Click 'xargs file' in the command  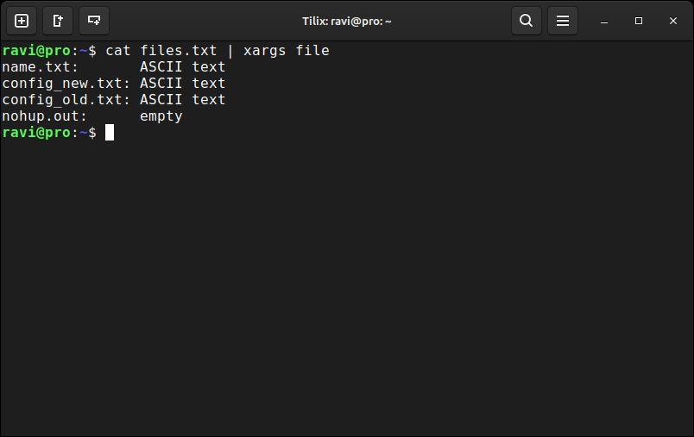(x=287, y=50)
